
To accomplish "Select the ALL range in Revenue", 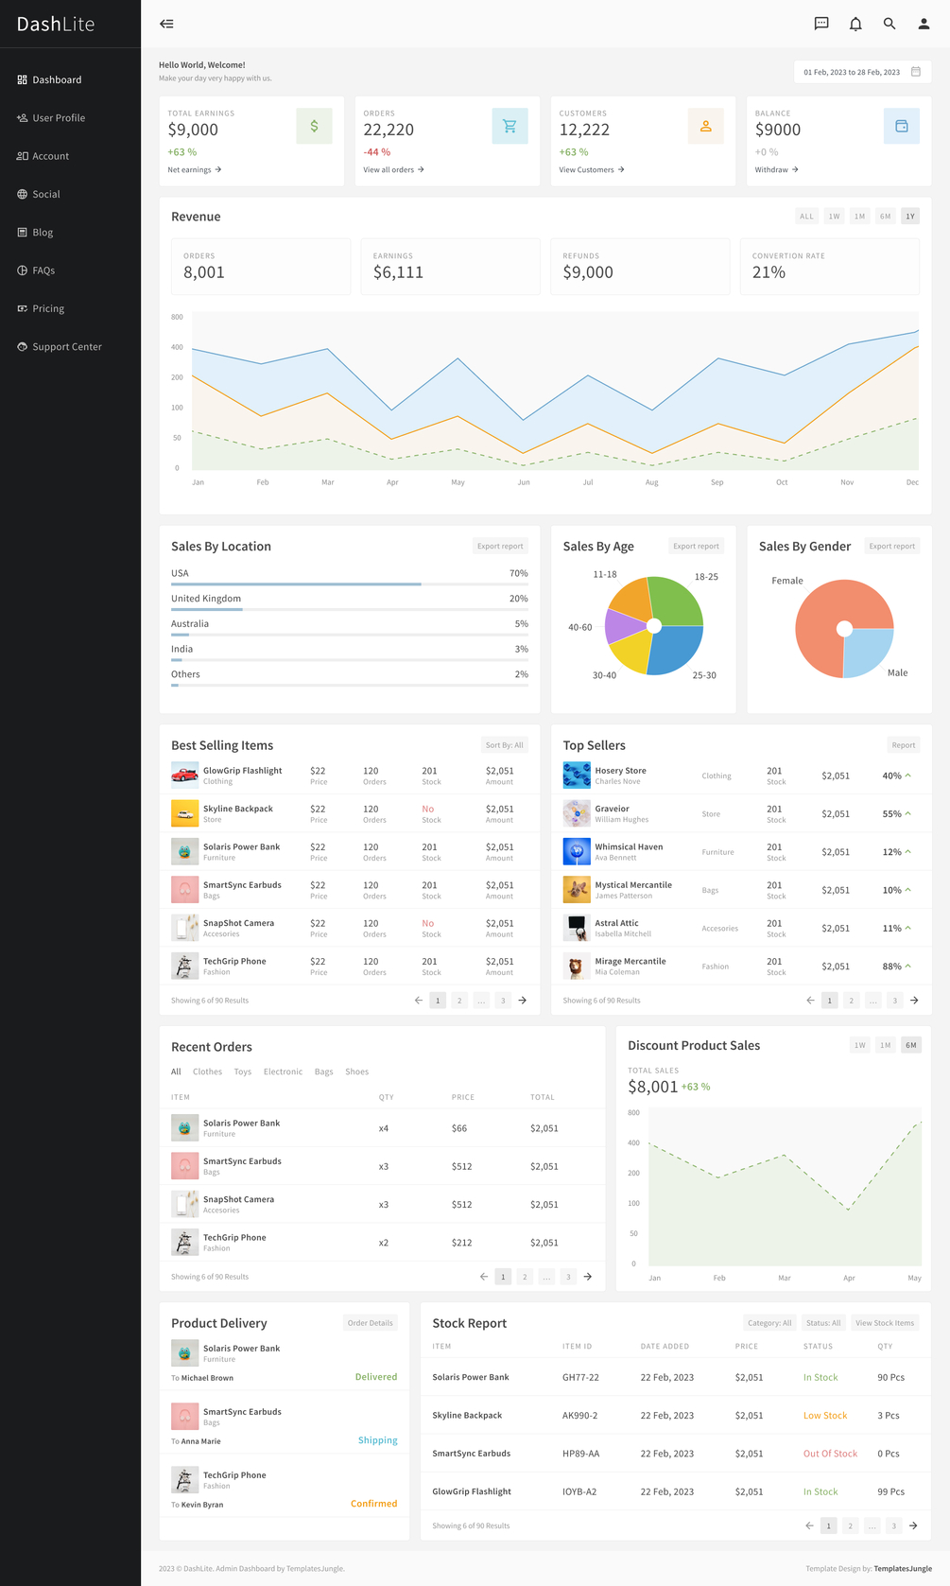I will tap(806, 217).
